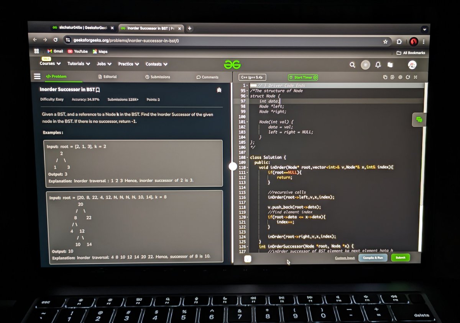Click the 'Accuracy: 34.97%' text
The width and height of the screenshot is (460, 323).
[85, 100]
